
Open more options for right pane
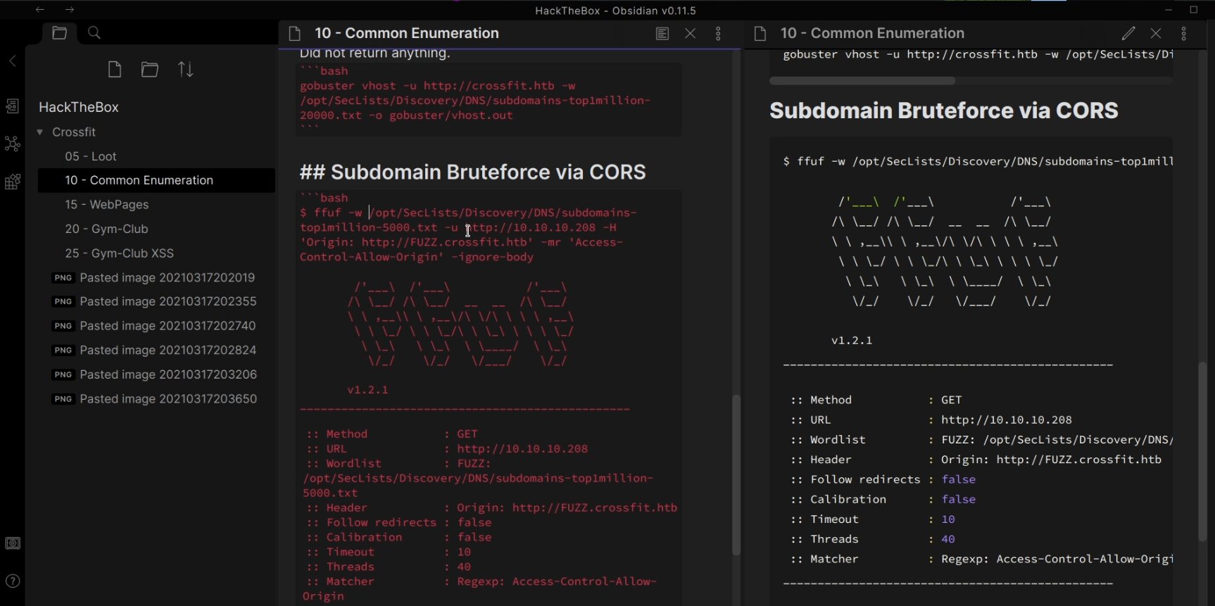pyautogui.click(x=1183, y=33)
